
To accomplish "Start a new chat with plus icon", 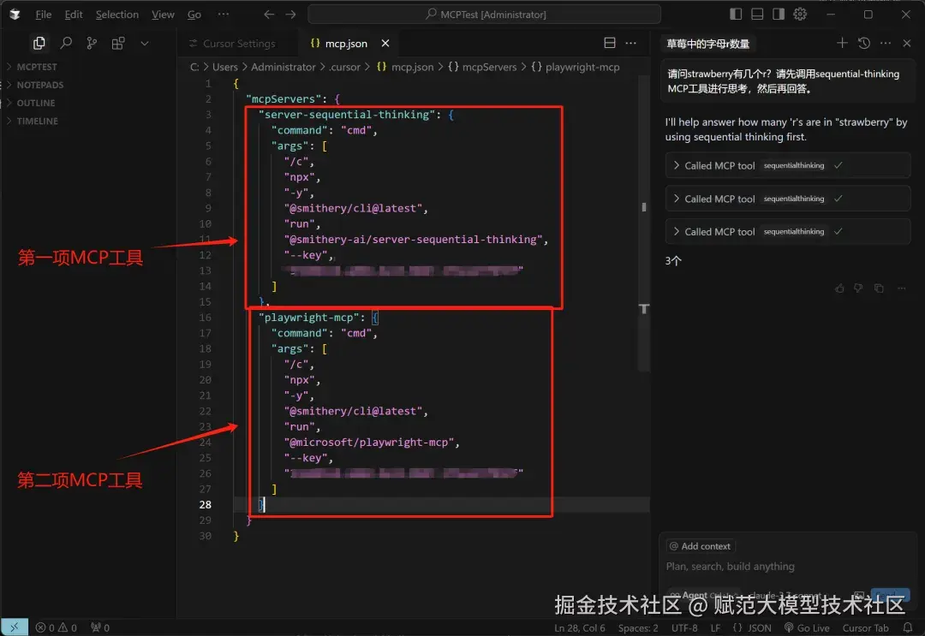I will (x=842, y=43).
